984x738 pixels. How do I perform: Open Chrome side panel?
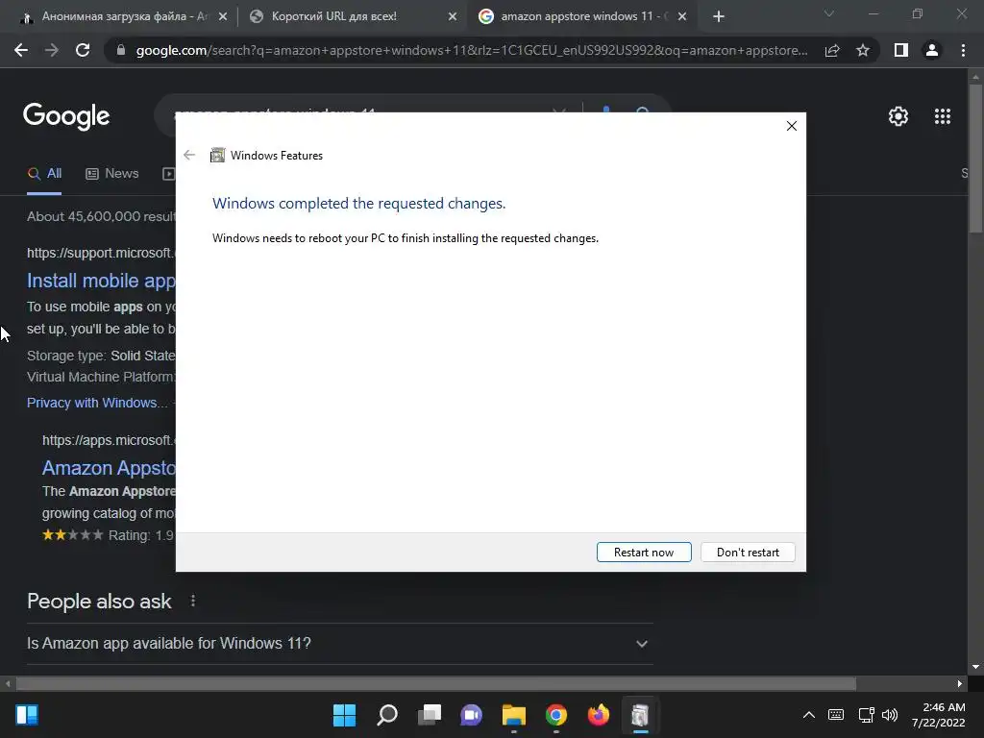[x=901, y=50]
